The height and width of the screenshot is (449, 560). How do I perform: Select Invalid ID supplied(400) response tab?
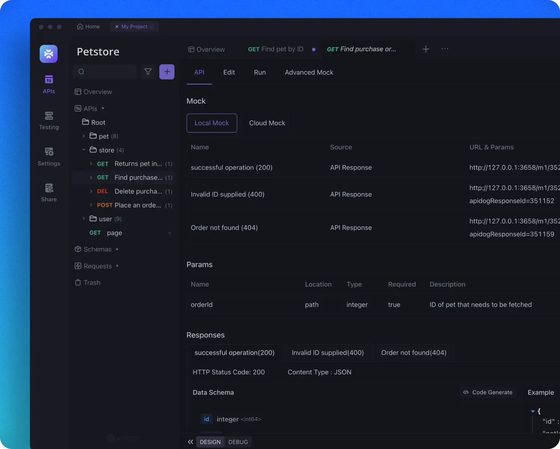[x=328, y=353]
